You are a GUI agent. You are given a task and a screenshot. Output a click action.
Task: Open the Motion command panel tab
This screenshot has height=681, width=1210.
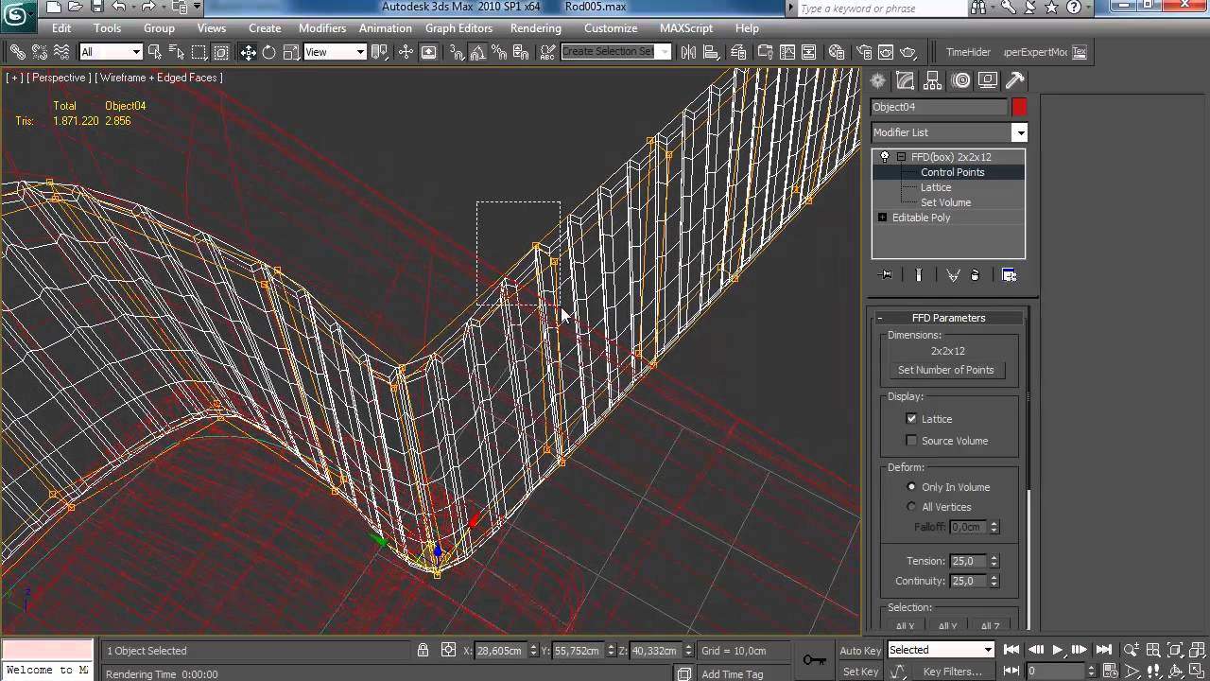(x=961, y=80)
